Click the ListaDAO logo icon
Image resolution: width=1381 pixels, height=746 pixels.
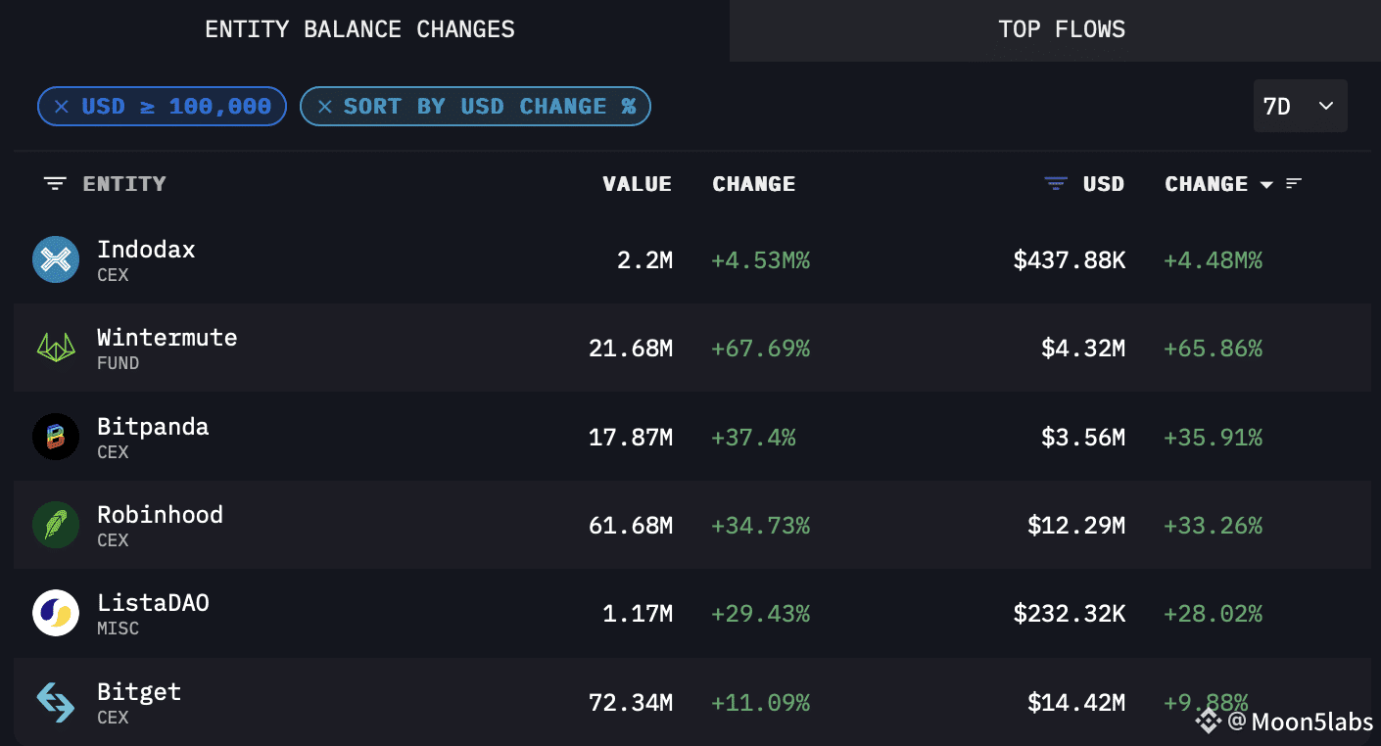56,613
